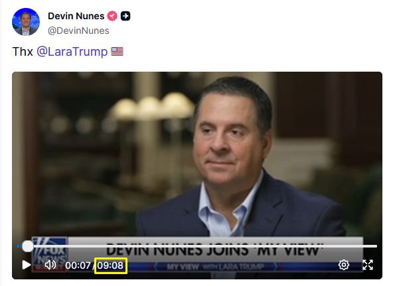Open the @DevinNunes handle link
This screenshot has height=286, width=393.
pos(78,31)
